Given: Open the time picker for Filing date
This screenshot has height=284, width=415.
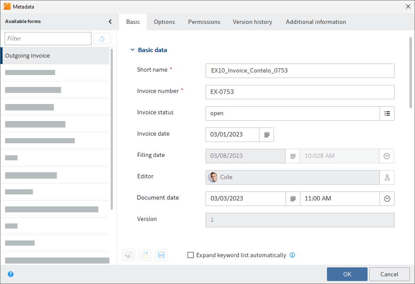Looking at the screenshot, I should [x=386, y=156].
